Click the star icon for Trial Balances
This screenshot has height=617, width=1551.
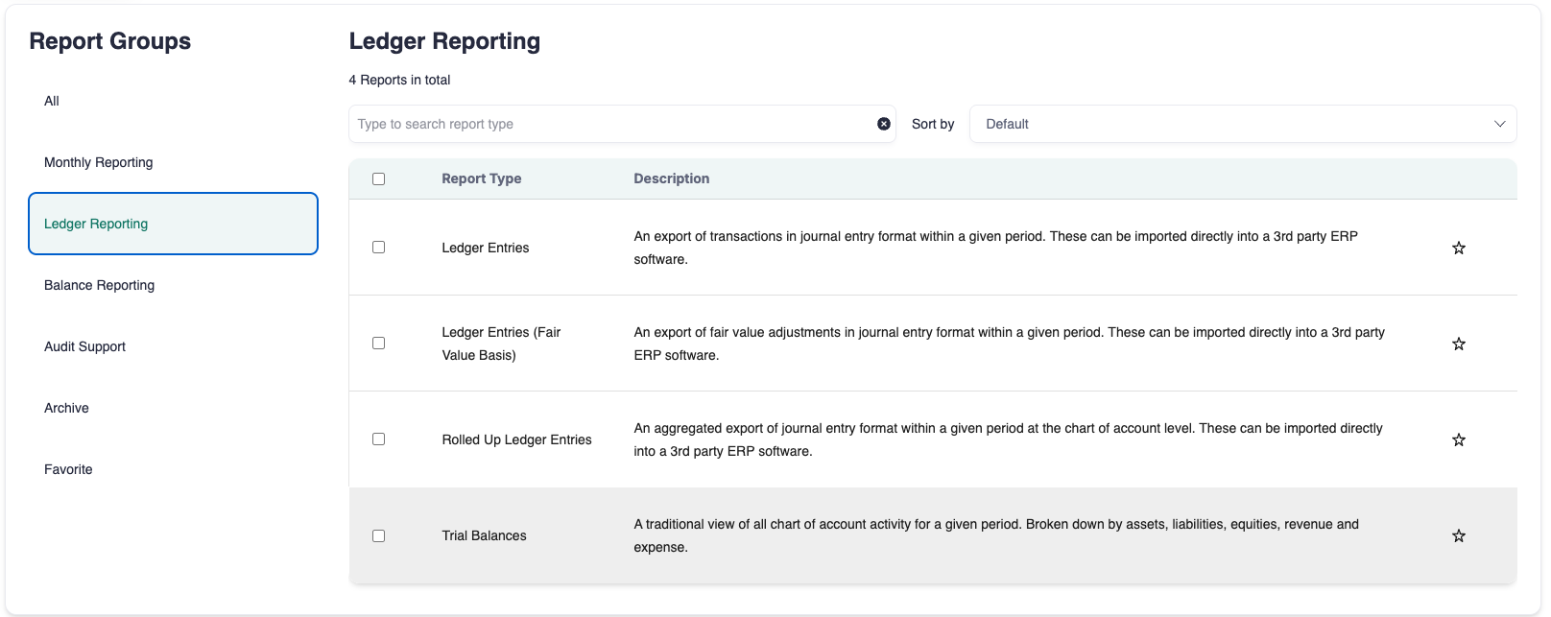point(1458,535)
